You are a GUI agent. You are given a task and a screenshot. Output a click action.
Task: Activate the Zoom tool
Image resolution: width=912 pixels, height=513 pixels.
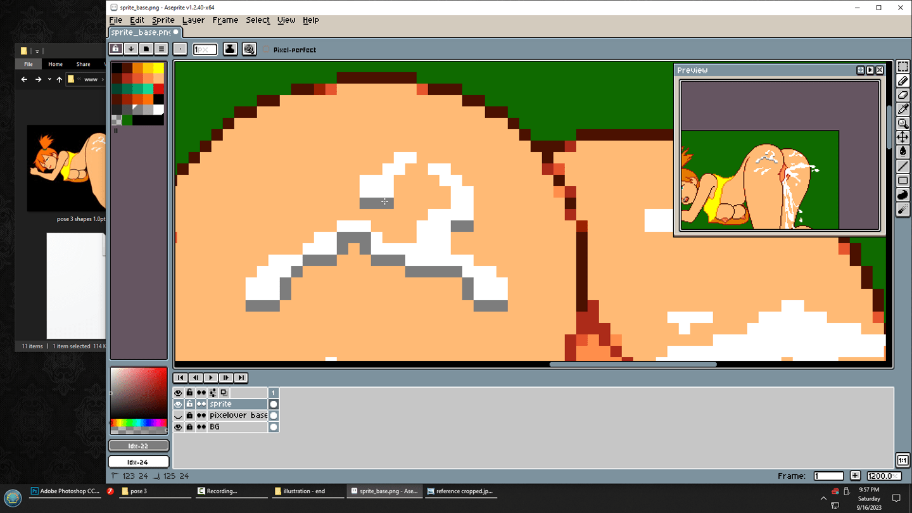902,123
